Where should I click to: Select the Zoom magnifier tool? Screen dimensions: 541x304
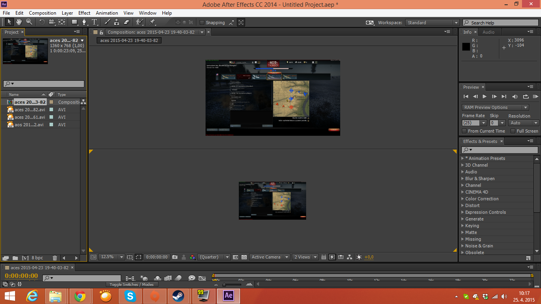pyautogui.click(x=29, y=22)
